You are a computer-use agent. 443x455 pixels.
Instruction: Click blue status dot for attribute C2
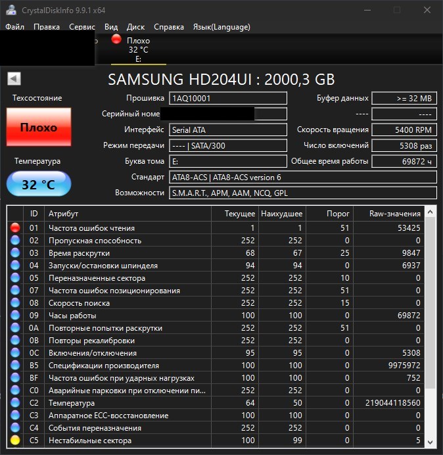(x=15, y=402)
